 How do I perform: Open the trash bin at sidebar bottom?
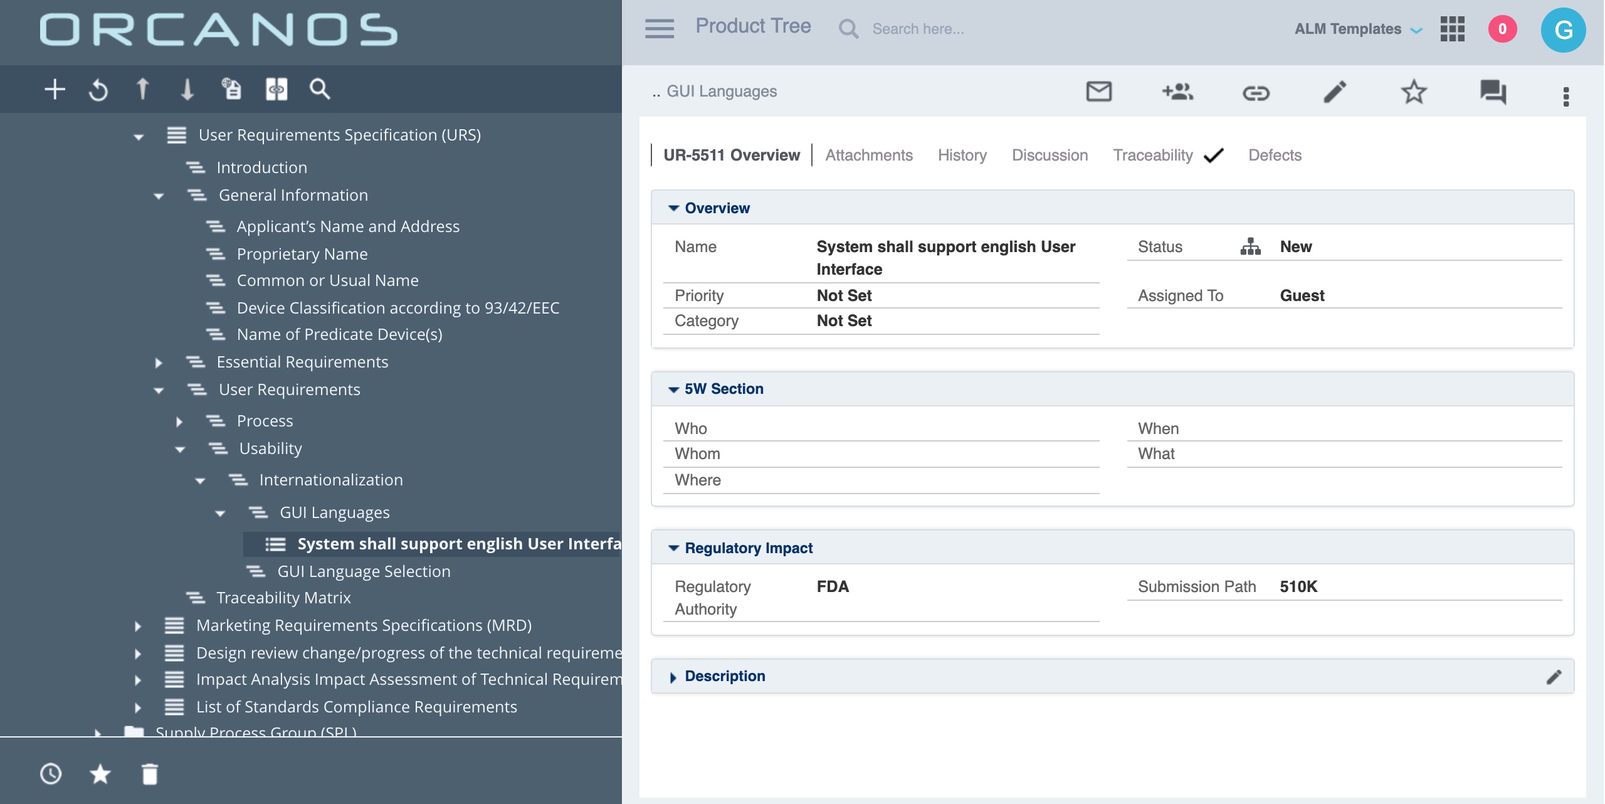(x=150, y=774)
